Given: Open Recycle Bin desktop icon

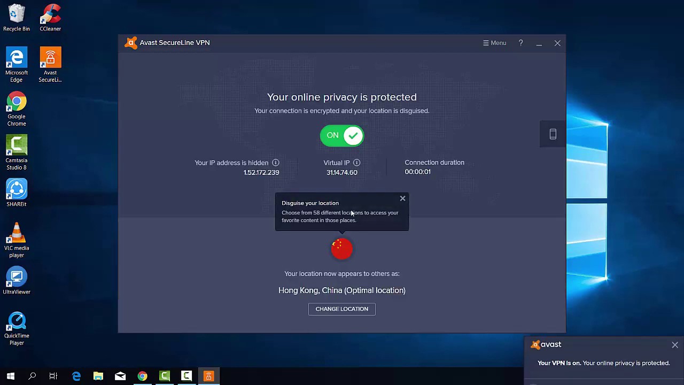Looking at the screenshot, I should point(17,18).
